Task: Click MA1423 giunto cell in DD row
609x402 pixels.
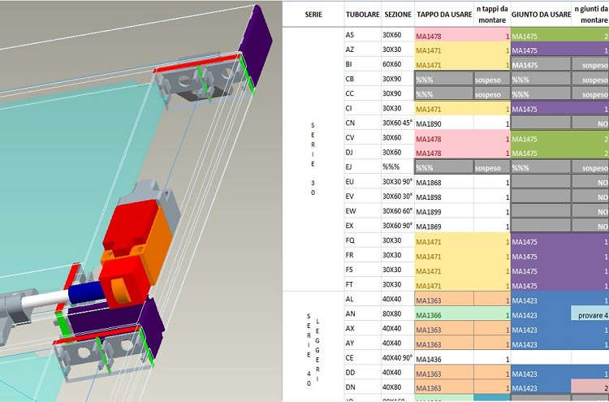Action: [541, 373]
